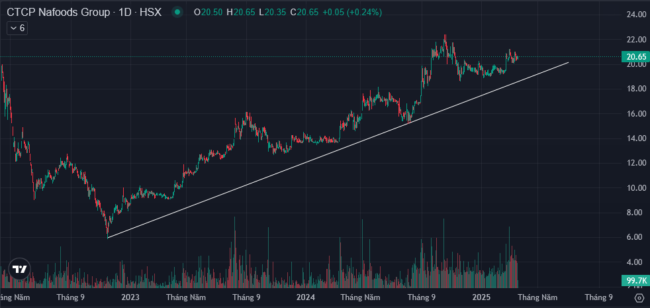This screenshot has width=650, height=308.
Task: Click the 6.00 price axis label
Action: click(636, 237)
